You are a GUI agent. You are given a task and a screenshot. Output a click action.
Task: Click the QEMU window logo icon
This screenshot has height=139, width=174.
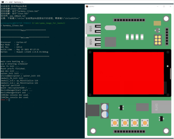coord(87,6)
